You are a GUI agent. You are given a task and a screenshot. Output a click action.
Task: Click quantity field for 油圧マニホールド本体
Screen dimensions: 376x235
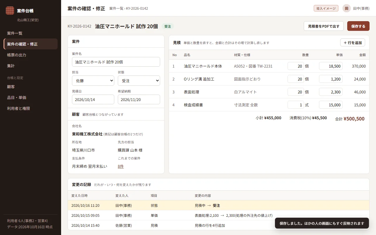click(296, 66)
